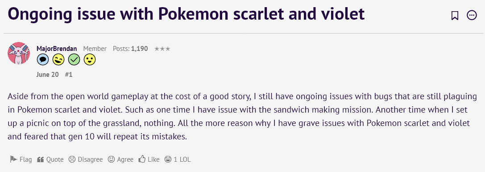Click the green checkmark badge
Image resolution: width=485 pixels, height=172 pixels.
click(74, 59)
